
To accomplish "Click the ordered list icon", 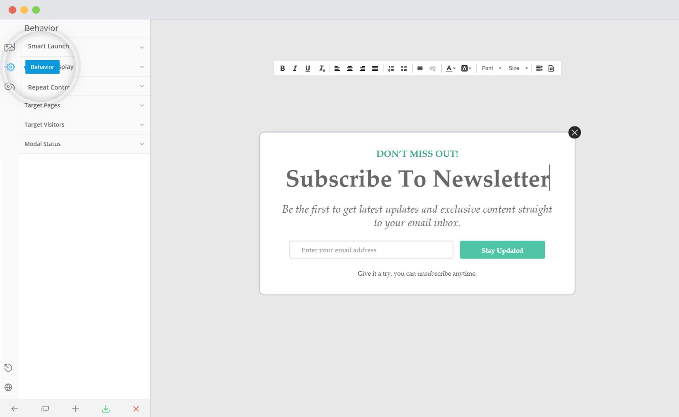I will 391,68.
